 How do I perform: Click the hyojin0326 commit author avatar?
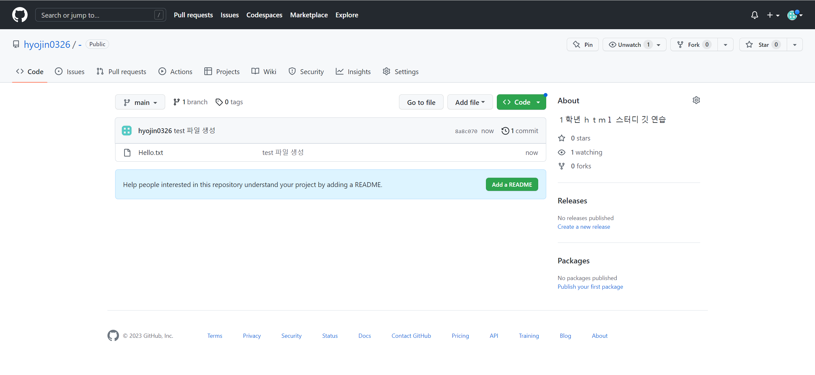click(127, 131)
